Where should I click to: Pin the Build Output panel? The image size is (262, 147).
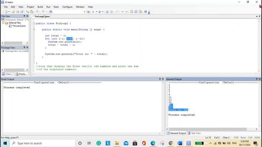click(160, 79)
